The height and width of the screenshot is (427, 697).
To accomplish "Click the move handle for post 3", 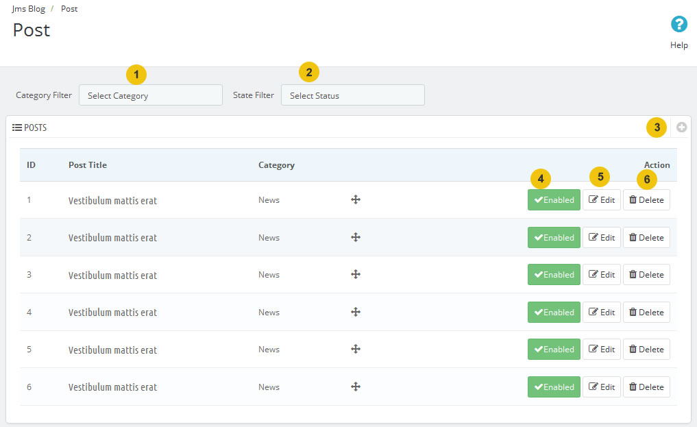I will [356, 274].
